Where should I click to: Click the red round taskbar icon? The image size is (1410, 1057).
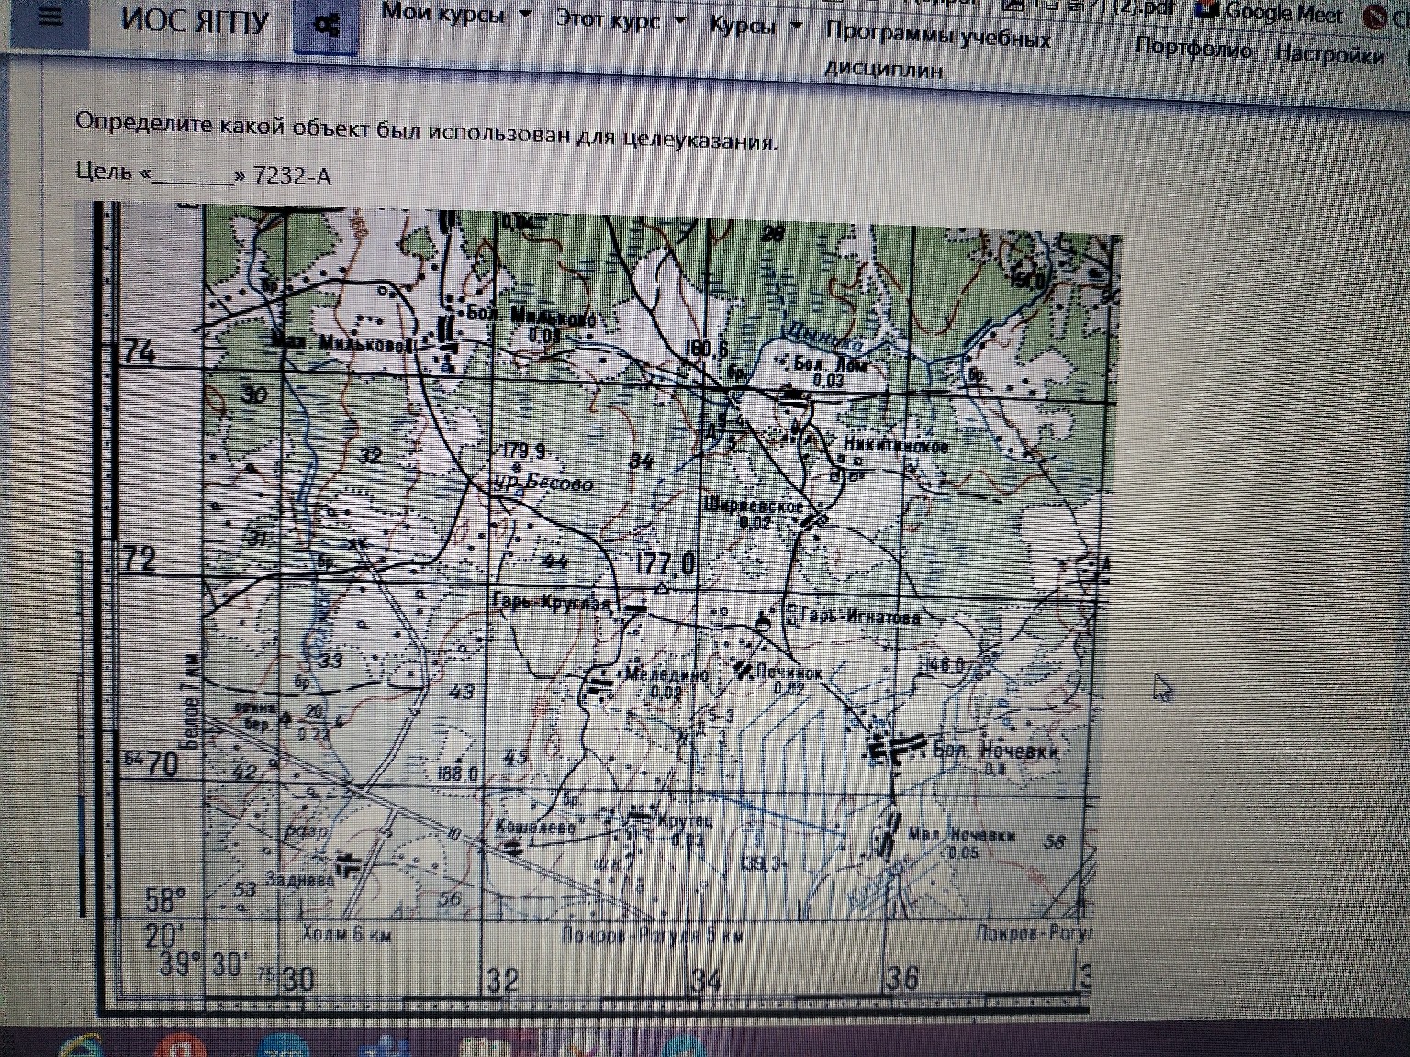coord(181,1048)
